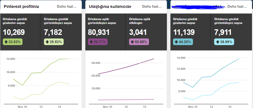Screen dimensions: 253x108
Task: Select the 80,931 monthly viewers value
Action: point(99,32)
